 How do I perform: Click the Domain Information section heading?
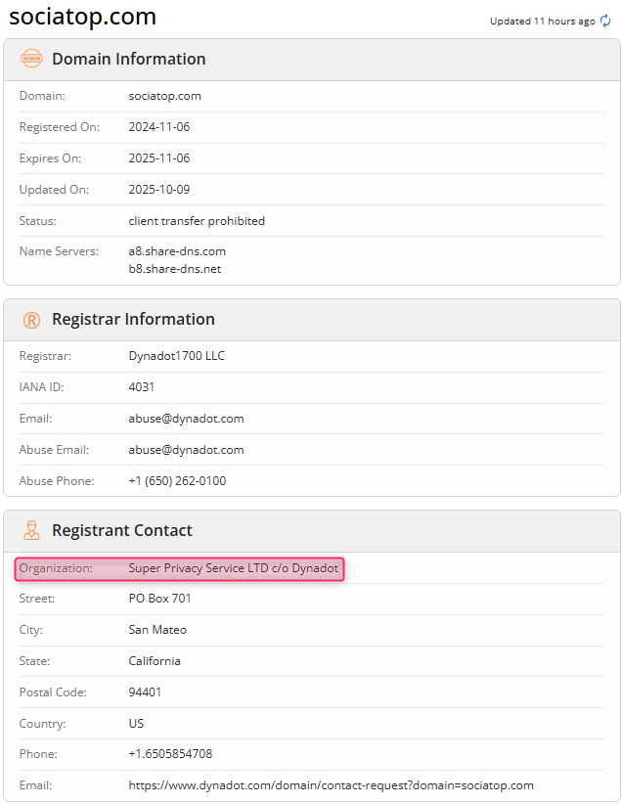pos(128,59)
